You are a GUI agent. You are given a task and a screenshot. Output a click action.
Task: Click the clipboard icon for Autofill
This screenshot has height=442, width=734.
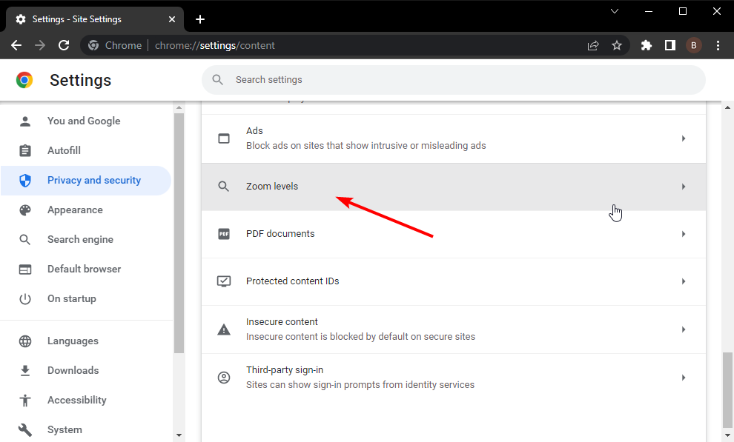coord(25,150)
